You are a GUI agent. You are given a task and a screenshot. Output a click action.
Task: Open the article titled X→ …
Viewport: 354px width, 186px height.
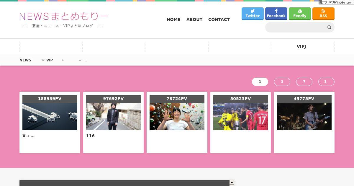(28, 136)
